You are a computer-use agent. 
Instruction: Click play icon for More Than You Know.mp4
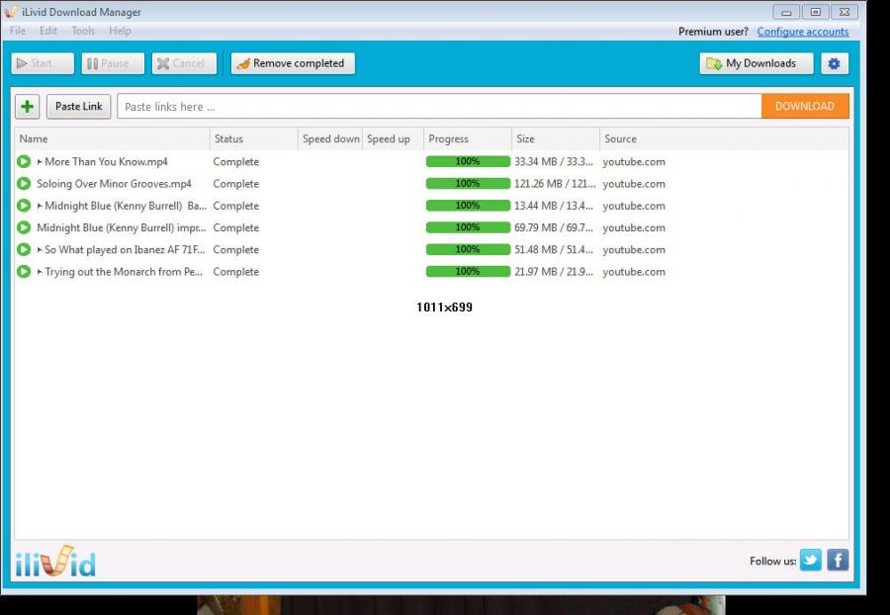point(24,162)
